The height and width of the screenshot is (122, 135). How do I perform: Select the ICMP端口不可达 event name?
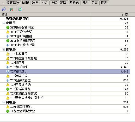tap(21, 107)
